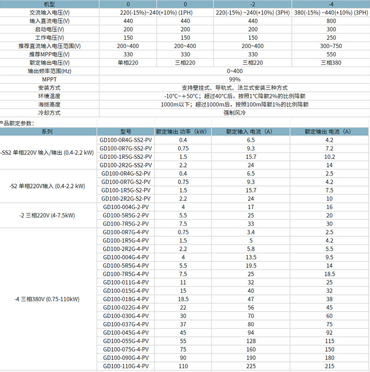
Task: Click model GD100-5R5G-4-PV
Action: click(126, 266)
